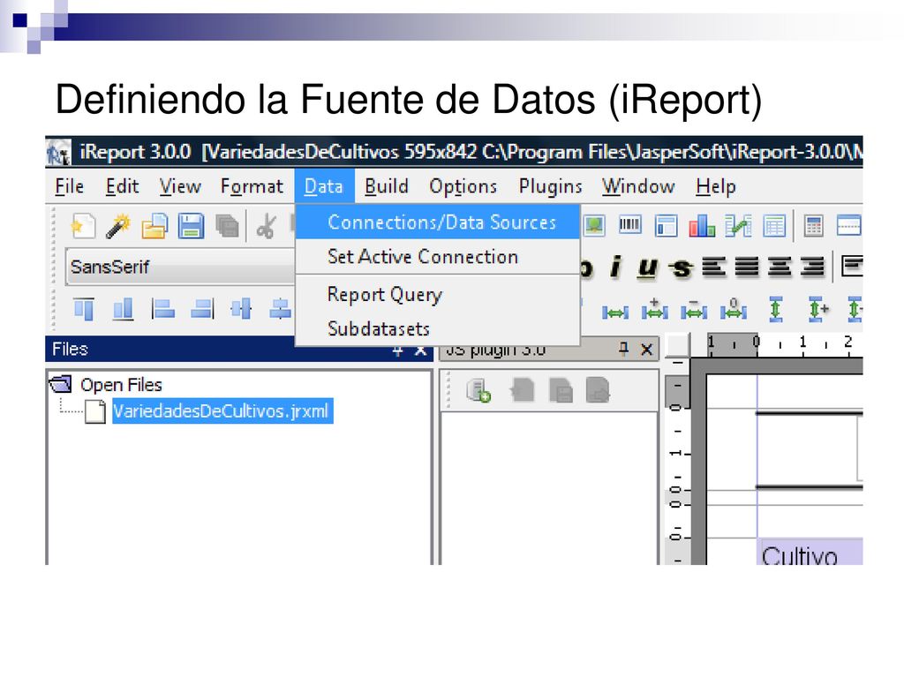The height and width of the screenshot is (678, 904).
Task: Toggle italic text formatting
Action: pyautogui.click(x=616, y=267)
